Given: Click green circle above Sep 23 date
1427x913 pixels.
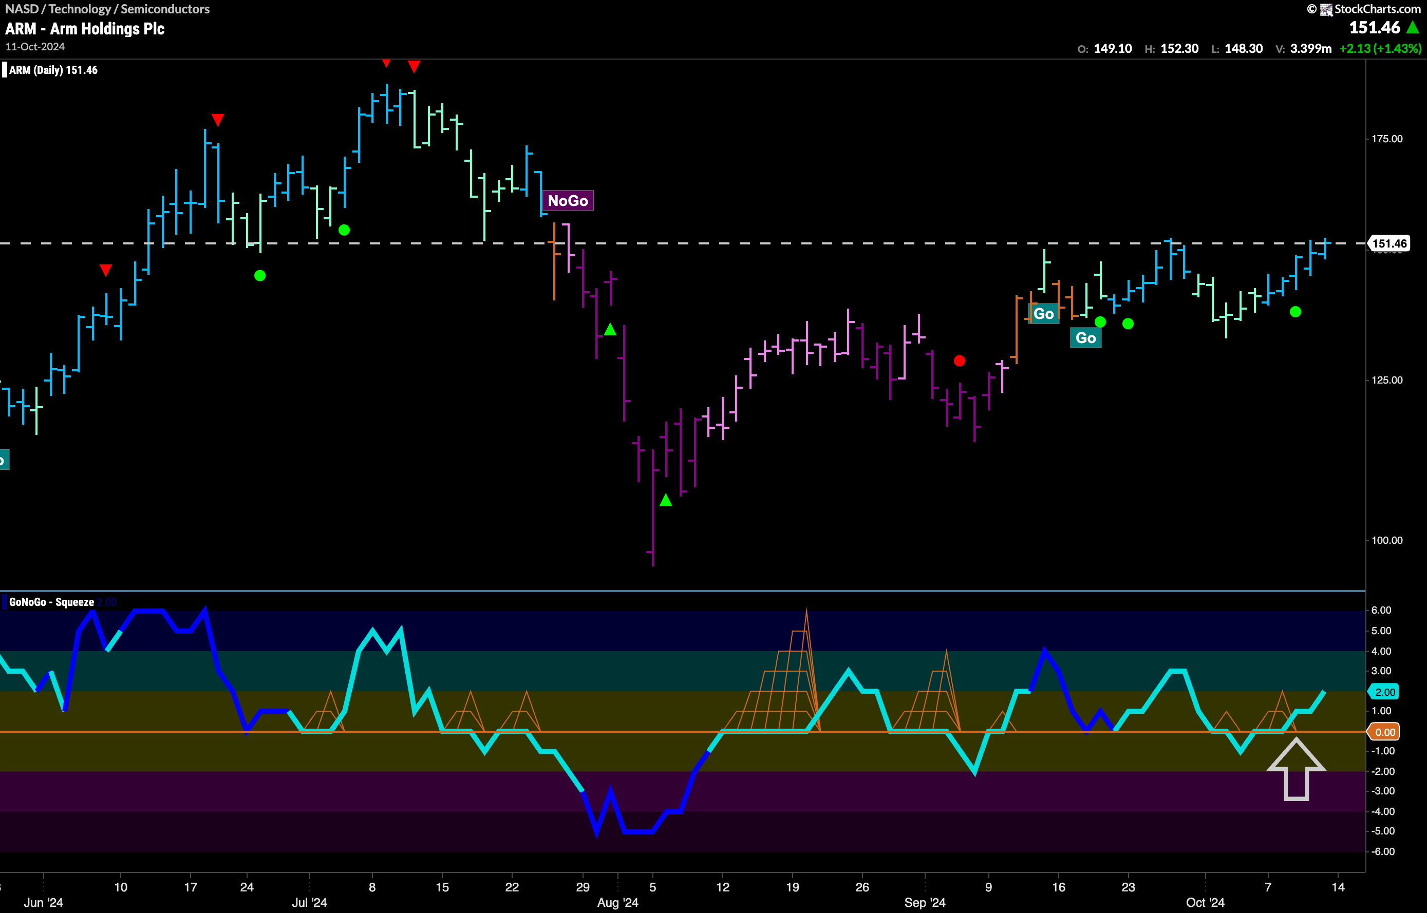Looking at the screenshot, I should click(1128, 324).
